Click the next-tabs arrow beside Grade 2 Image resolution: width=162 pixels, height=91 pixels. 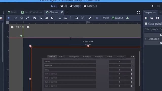[134, 57]
